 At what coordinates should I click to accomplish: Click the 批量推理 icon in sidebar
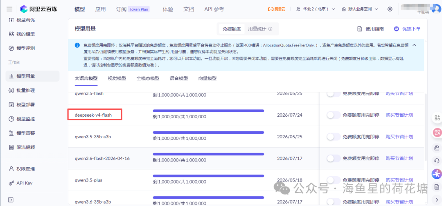coord(11,91)
